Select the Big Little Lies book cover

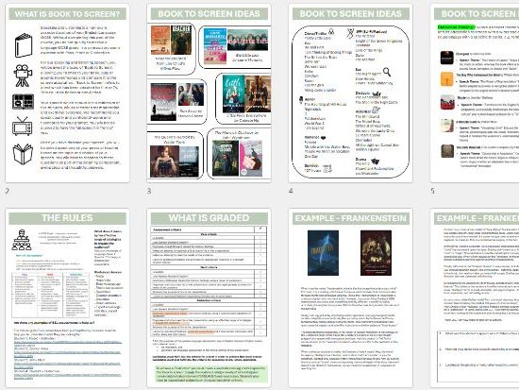pyautogui.click(x=215, y=46)
